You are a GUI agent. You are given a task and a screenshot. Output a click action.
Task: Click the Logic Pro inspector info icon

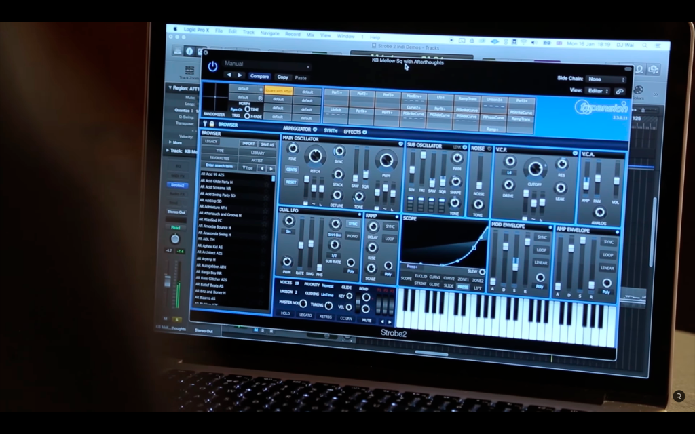[x=189, y=52]
